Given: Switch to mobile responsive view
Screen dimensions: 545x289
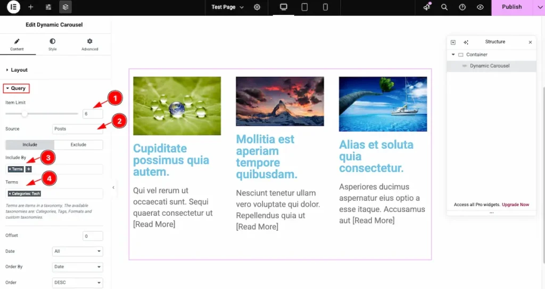Looking at the screenshot, I should [x=325, y=7].
